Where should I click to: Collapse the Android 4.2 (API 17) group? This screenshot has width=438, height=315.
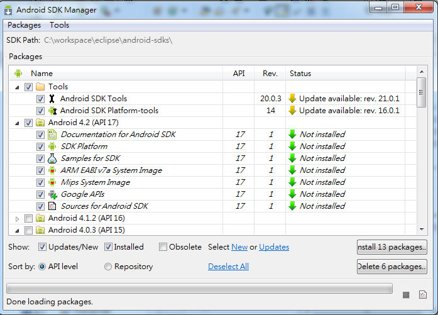coord(17,123)
